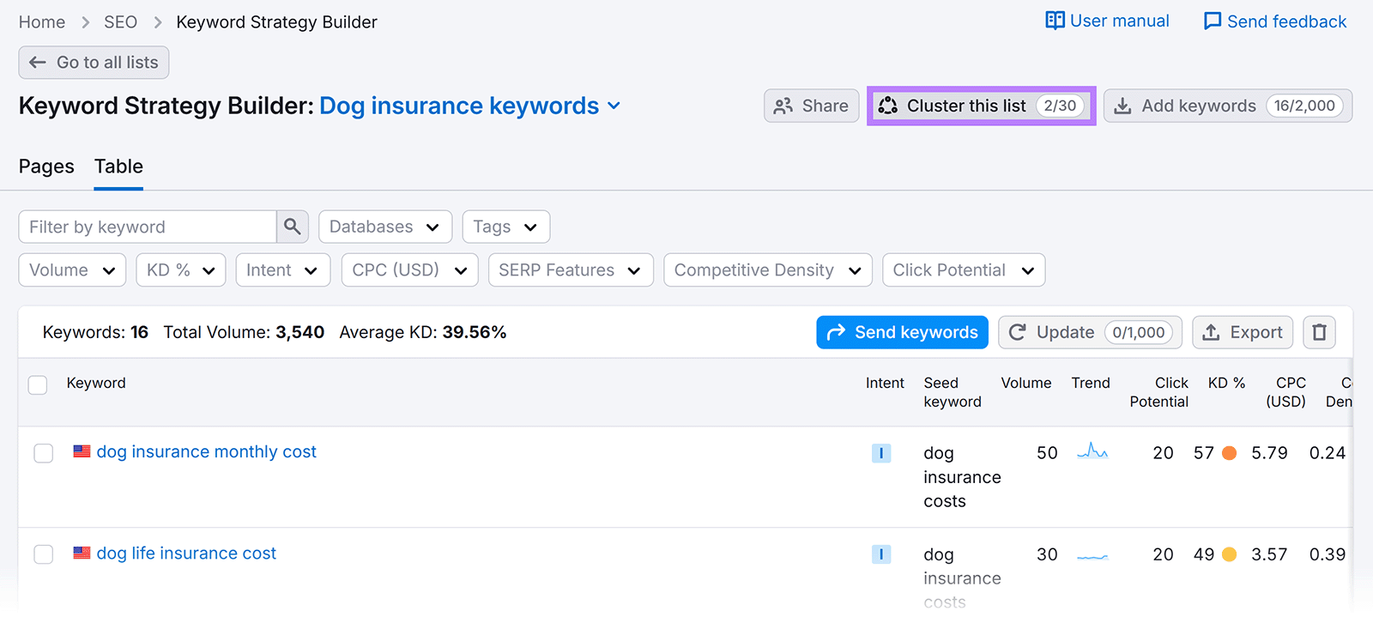Select the Table tab
The width and height of the screenshot is (1373, 623).
click(118, 166)
